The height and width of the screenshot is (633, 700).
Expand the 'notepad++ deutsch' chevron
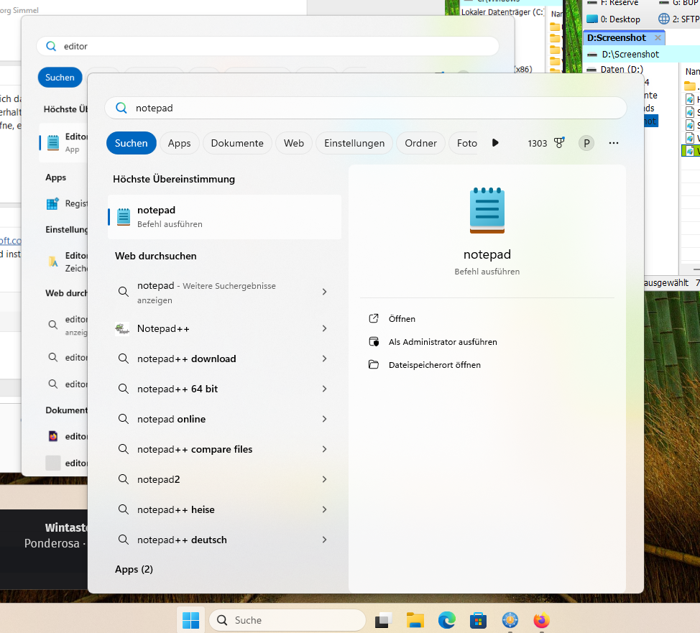pyautogui.click(x=325, y=540)
